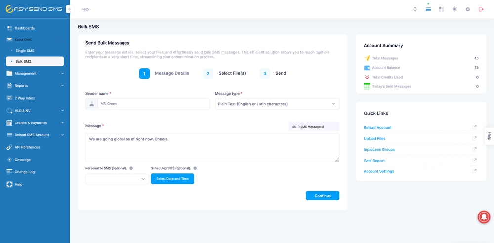Screen dimensions: 494x243
Task: Click the Account Balance label
Action: (386, 68)
